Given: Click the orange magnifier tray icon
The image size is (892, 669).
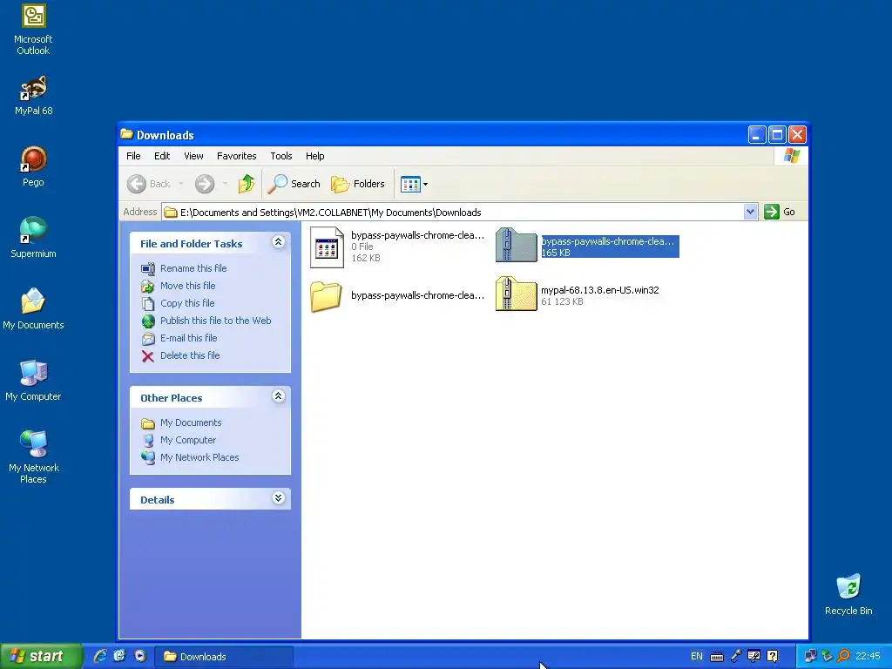Looking at the screenshot, I should click(x=843, y=656).
